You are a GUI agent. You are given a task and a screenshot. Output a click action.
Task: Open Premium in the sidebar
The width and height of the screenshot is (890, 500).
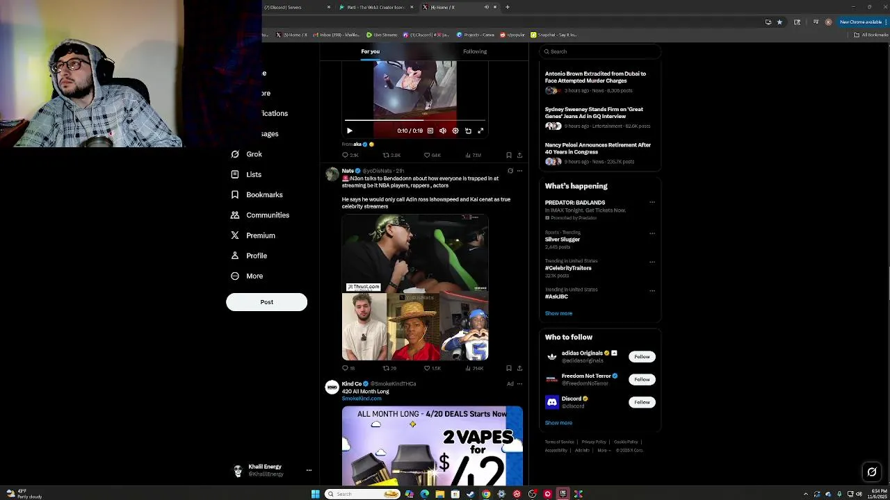[253, 235]
